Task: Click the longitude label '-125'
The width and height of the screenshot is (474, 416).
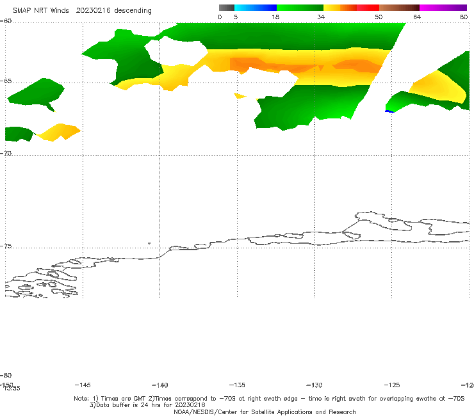Action: [392, 385]
